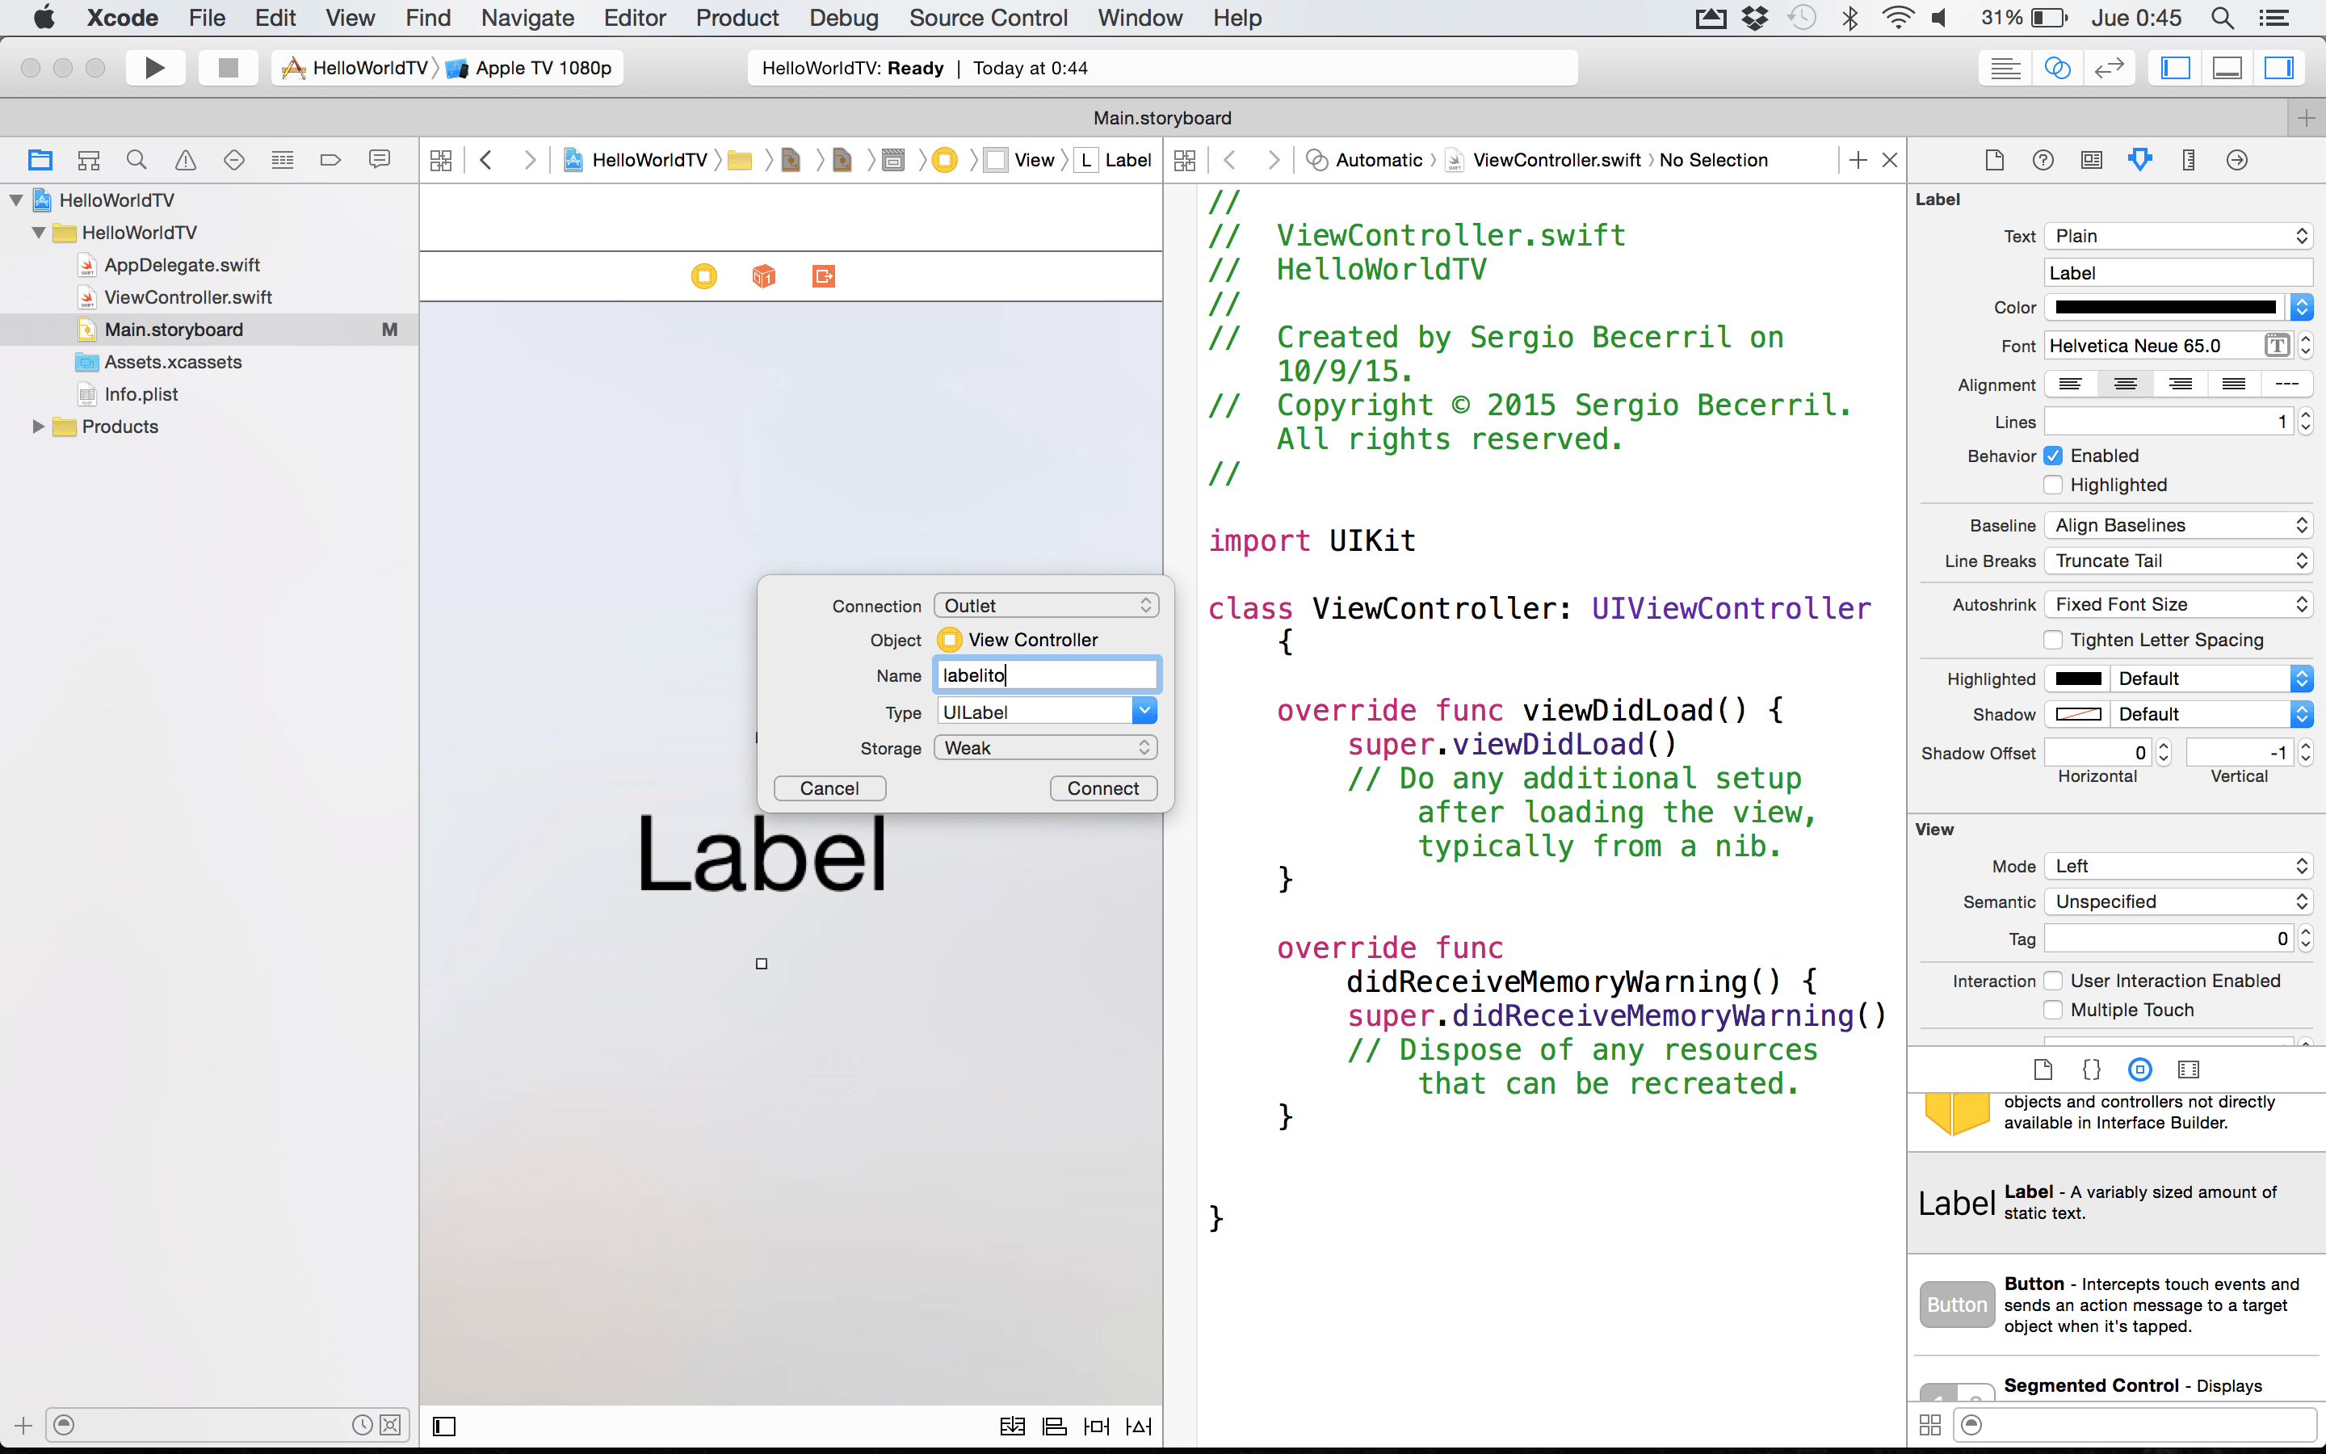
Task: Open the Storage Weak dropdown
Action: pyautogui.click(x=1046, y=748)
